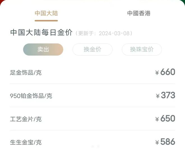
Task: Click the 更新于 2024-03-08 date text
Action: click(x=104, y=33)
